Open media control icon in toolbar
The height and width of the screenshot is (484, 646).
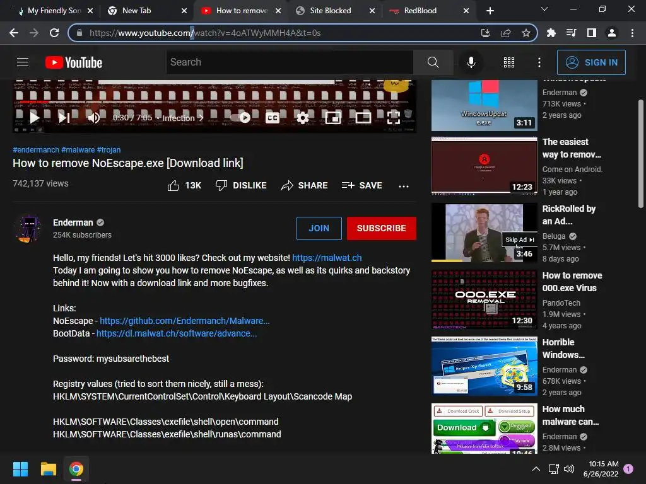[571, 33]
